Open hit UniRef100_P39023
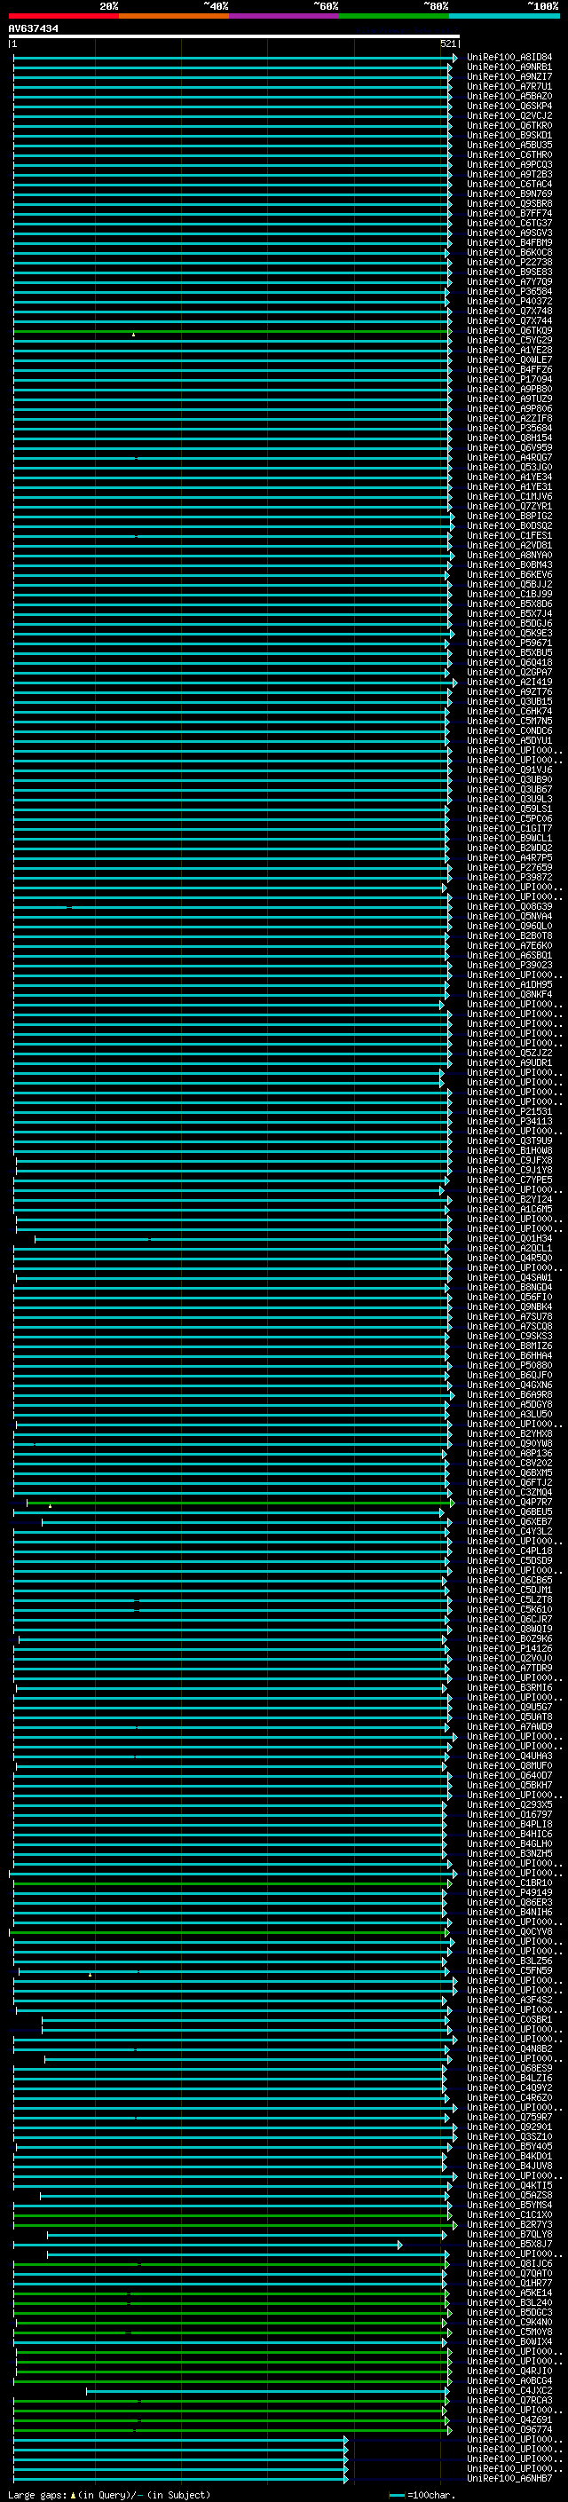Image resolution: width=568 pixels, height=2502 pixels. click(x=509, y=966)
